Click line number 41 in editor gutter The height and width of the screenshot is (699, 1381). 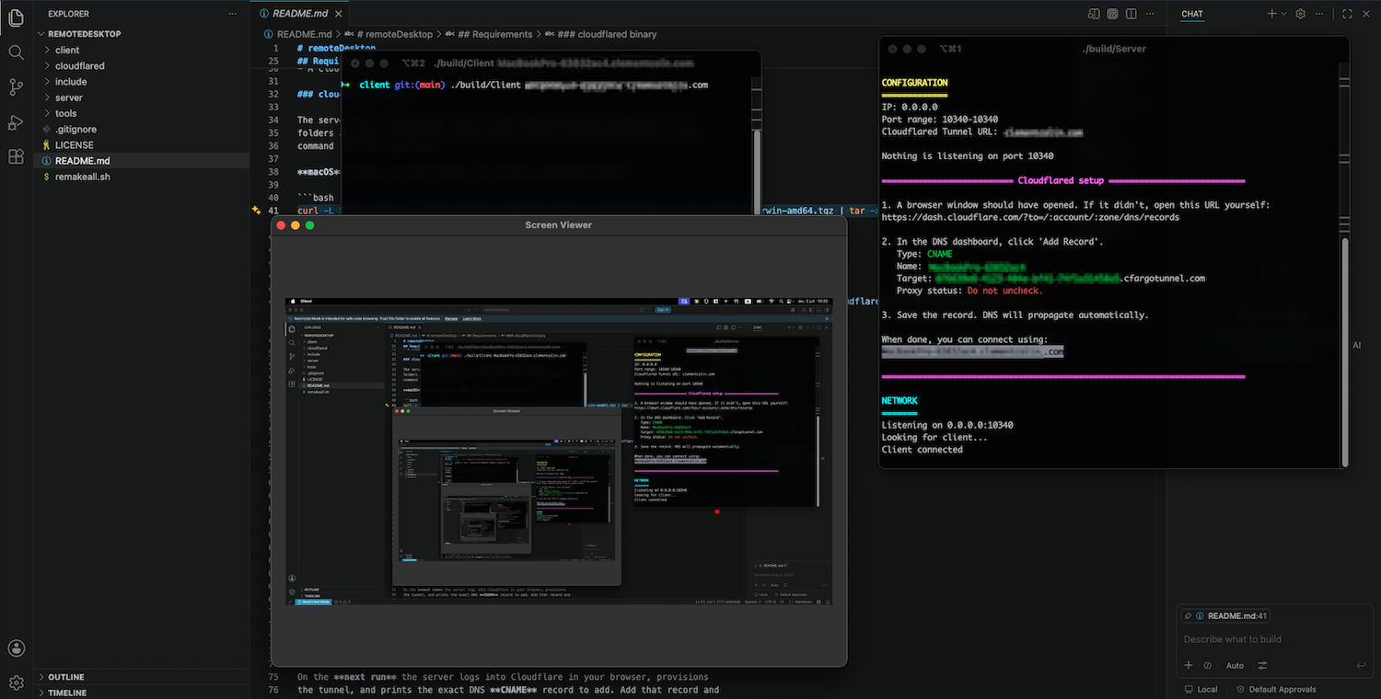(273, 211)
